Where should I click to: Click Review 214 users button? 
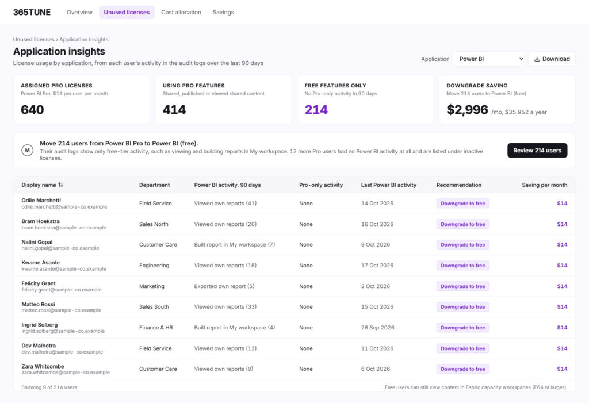point(537,150)
